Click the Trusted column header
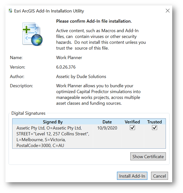Viewport: 183px width, 193px height. tap(154, 122)
